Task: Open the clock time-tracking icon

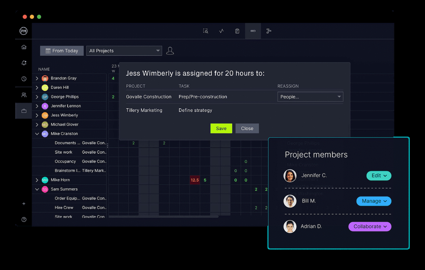Action: point(24,78)
